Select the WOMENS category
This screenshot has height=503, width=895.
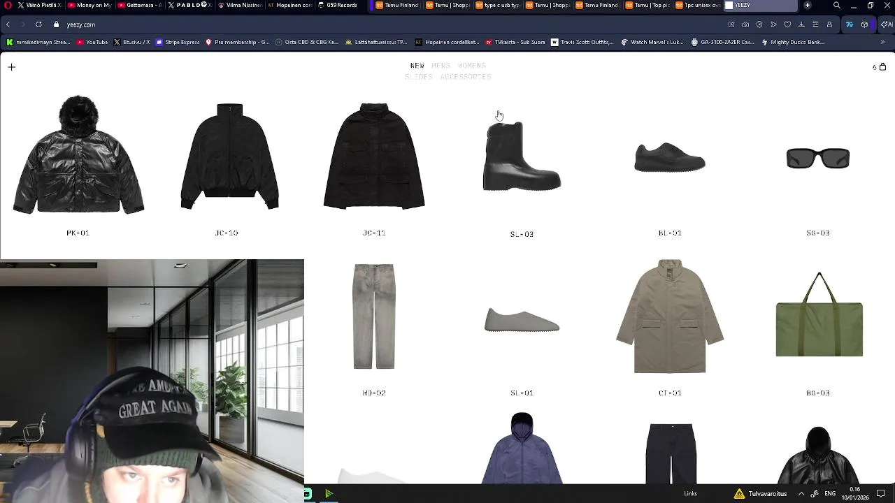click(x=472, y=66)
